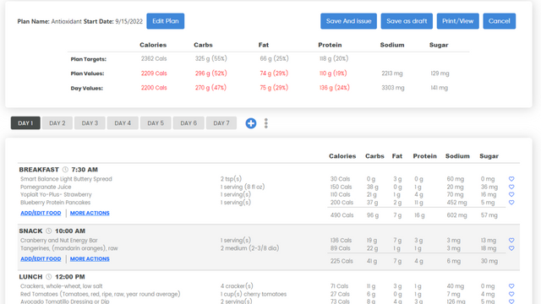This screenshot has width=541, height=304.
Task: Click the 10:00 AM snack time
Action: 70,231
